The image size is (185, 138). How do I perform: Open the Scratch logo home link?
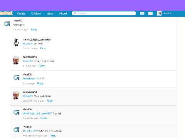6,13
